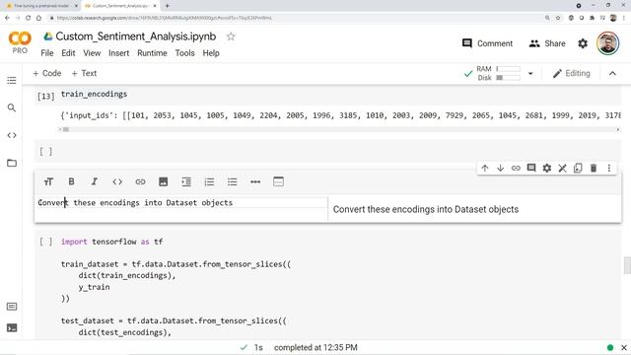The image size is (631, 355).
Task: Open the command palette icon in sidebar
Action: pyautogui.click(x=12, y=307)
